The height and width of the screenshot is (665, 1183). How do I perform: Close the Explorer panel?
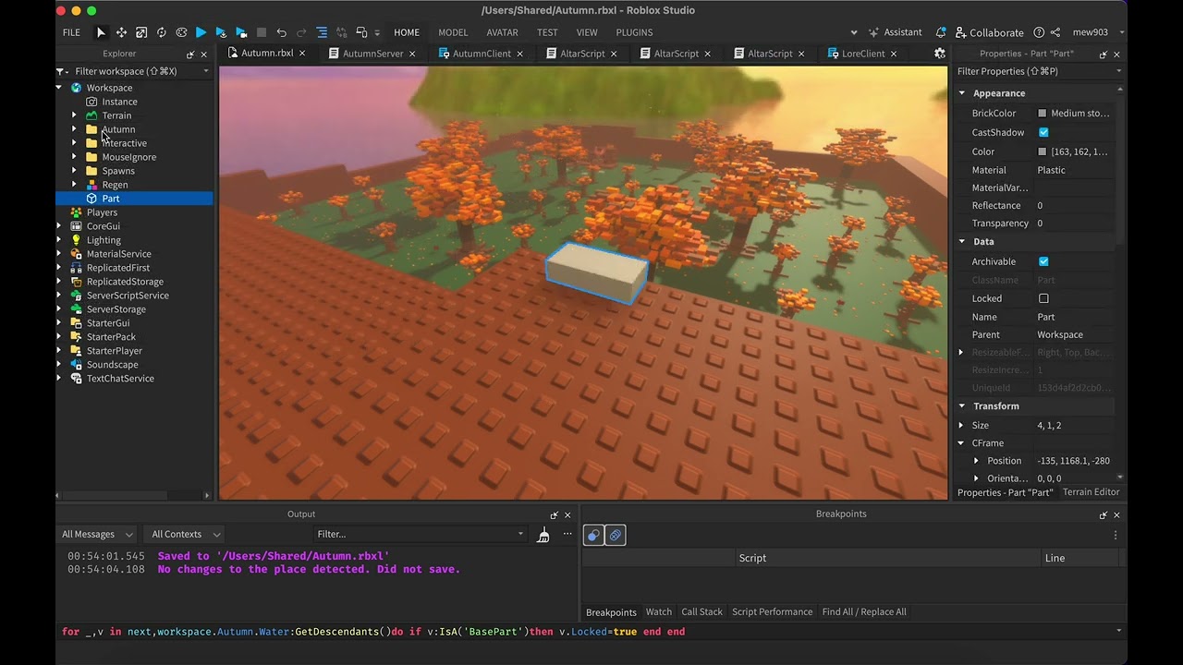204,54
